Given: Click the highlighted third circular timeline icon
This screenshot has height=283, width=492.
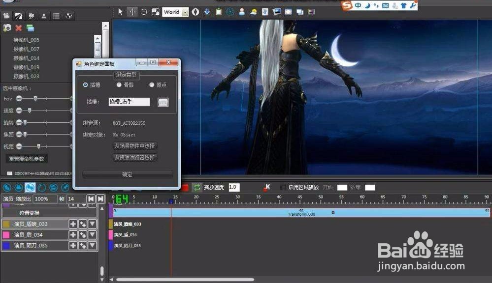Looking at the screenshot, I should tap(30, 188).
